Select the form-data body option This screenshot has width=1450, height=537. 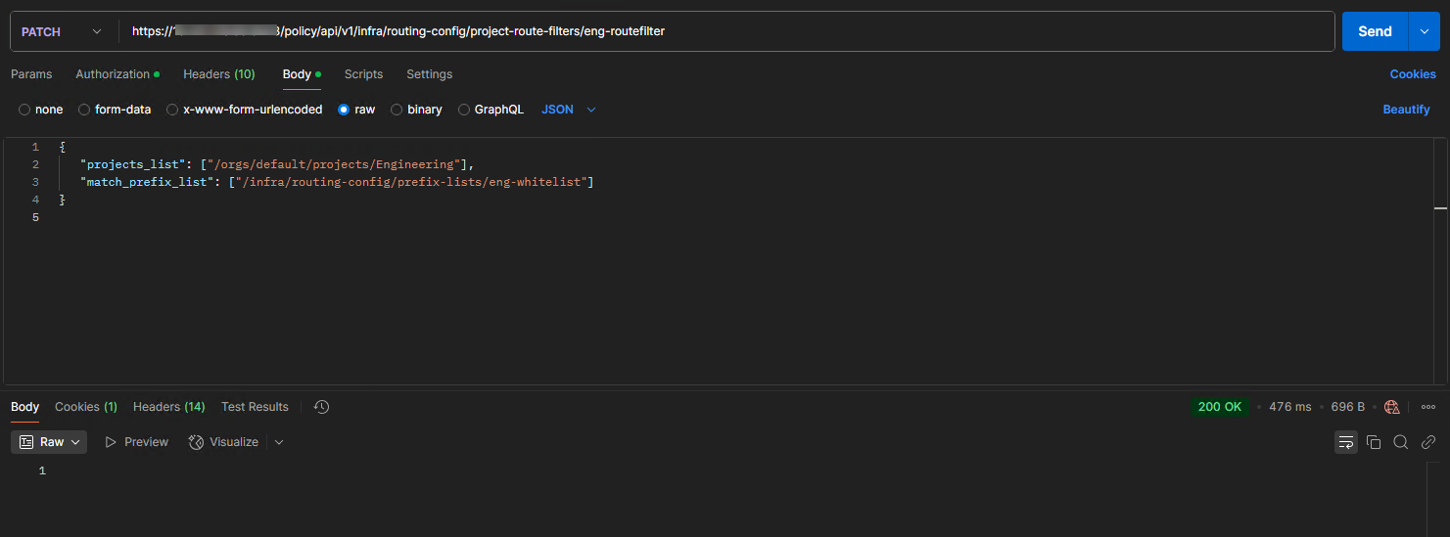pyautogui.click(x=84, y=110)
